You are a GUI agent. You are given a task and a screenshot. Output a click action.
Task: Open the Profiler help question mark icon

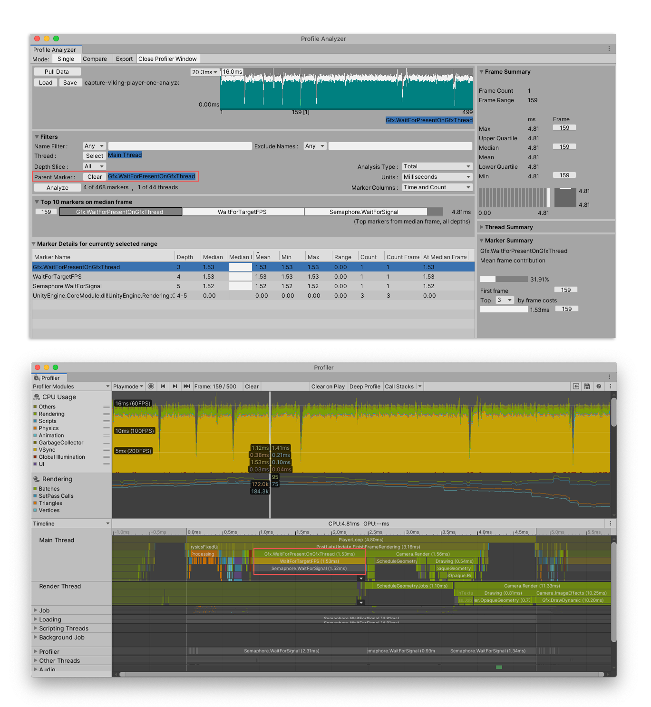point(599,387)
